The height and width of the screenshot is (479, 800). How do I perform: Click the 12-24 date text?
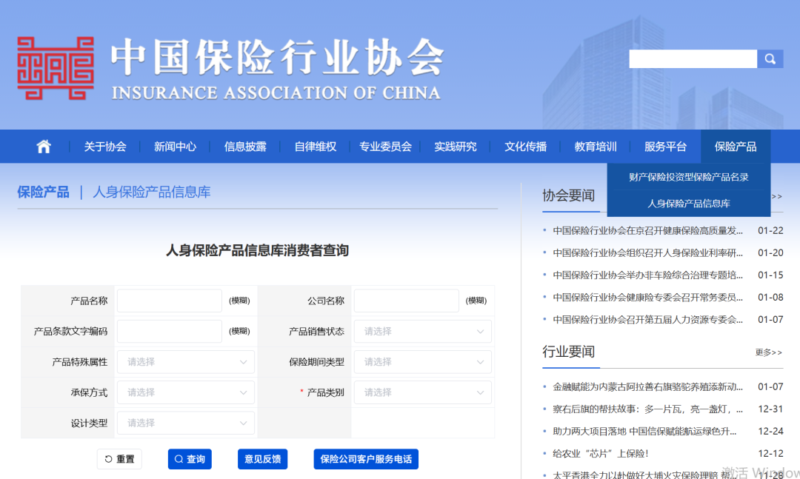[x=770, y=432]
